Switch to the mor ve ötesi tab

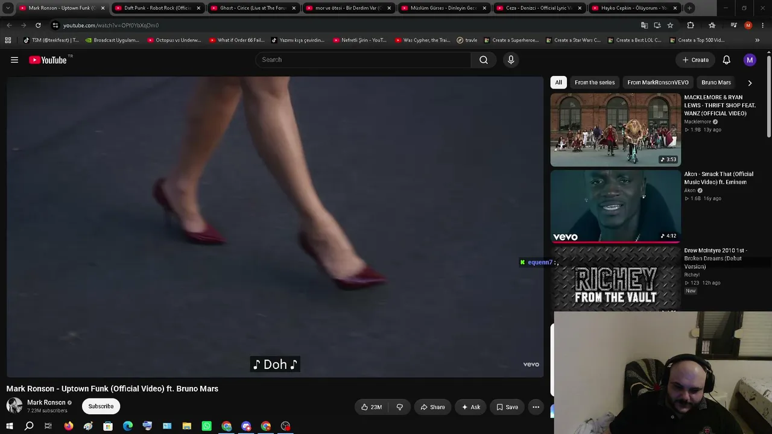[x=349, y=8]
